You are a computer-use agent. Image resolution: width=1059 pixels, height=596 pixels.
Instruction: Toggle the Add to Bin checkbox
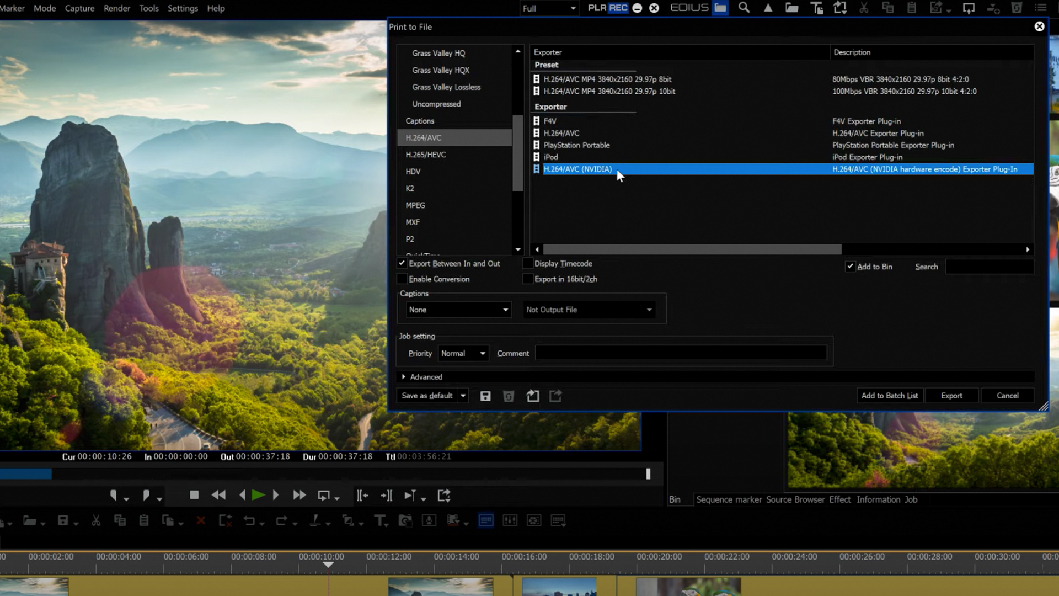coord(850,267)
